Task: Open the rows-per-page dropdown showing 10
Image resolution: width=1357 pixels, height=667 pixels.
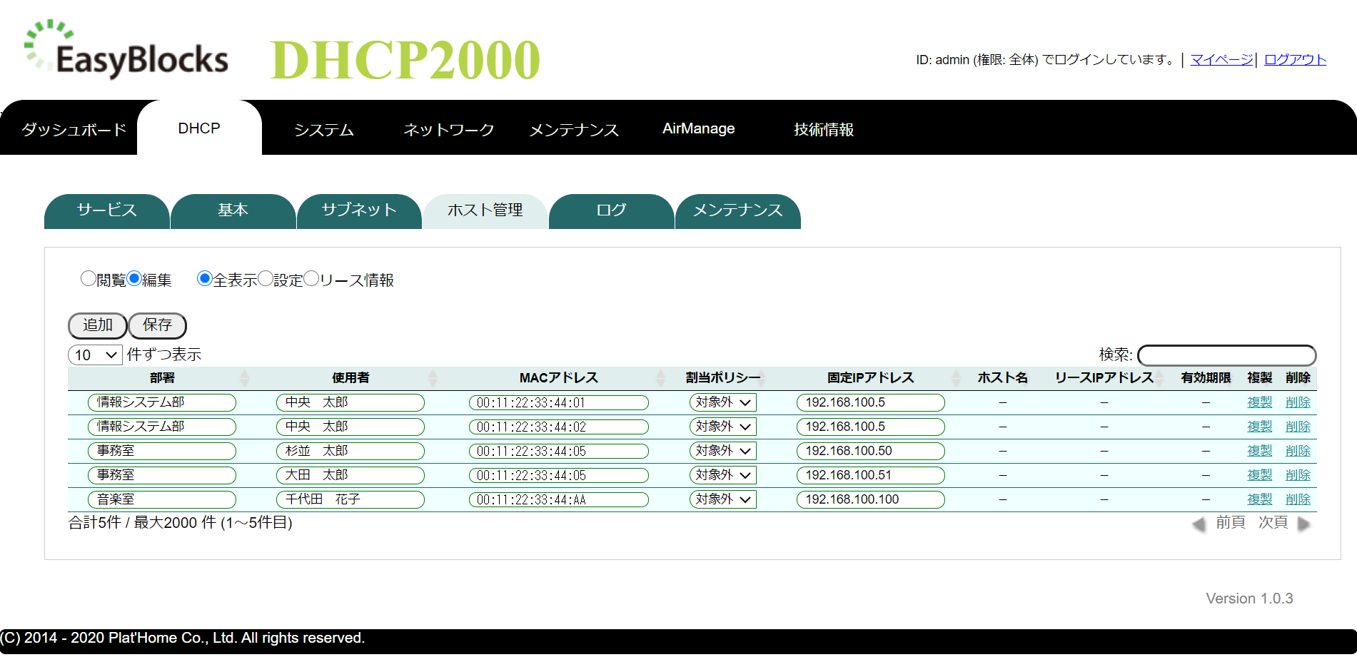Action: click(95, 355)
